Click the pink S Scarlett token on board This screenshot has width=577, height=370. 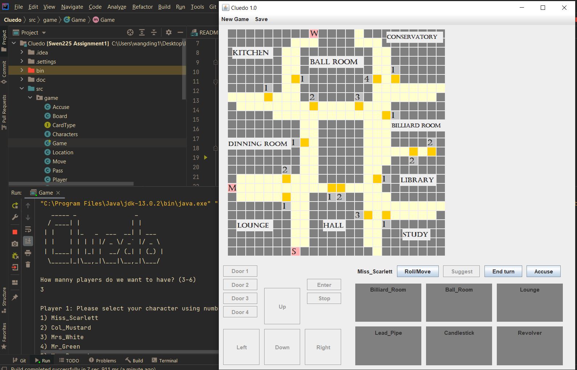click(295, 251)
